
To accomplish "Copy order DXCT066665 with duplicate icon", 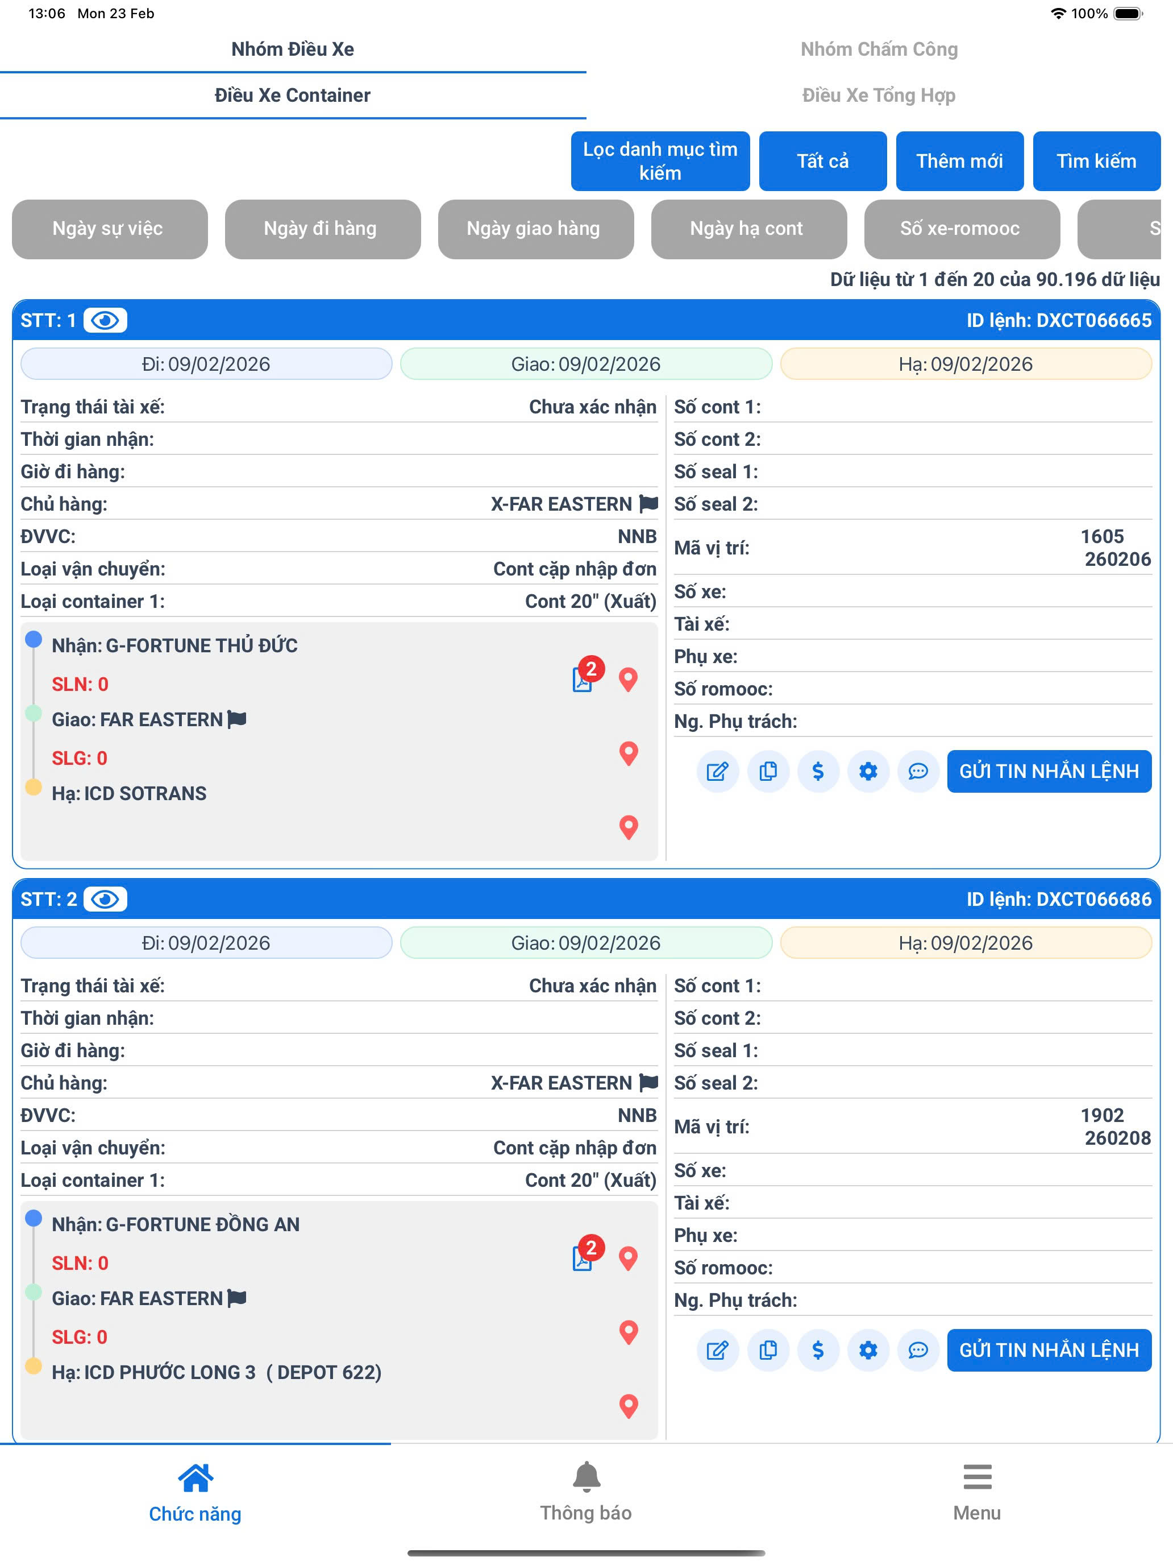I will (x=768, y=771).
